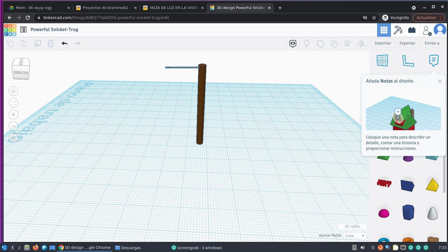Close the Añada Notas tooltip
The image size is (448, 252).
click(x=440, y=81)
